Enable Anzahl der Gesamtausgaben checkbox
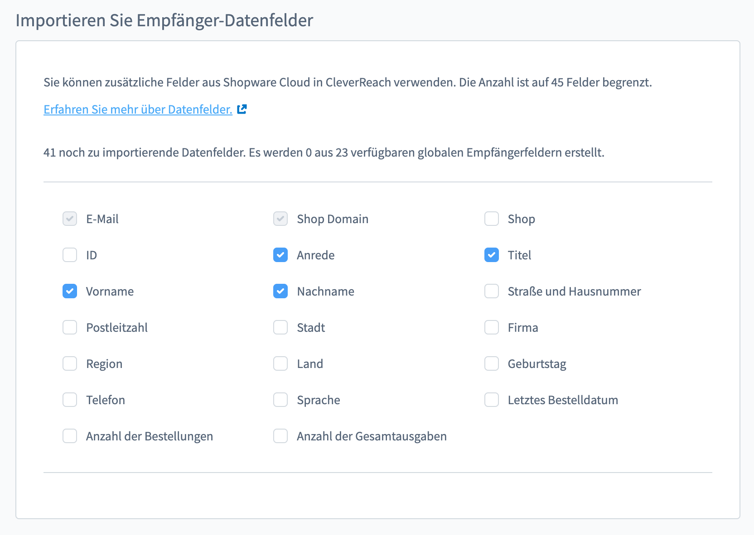754x535 pixels. 280,436
